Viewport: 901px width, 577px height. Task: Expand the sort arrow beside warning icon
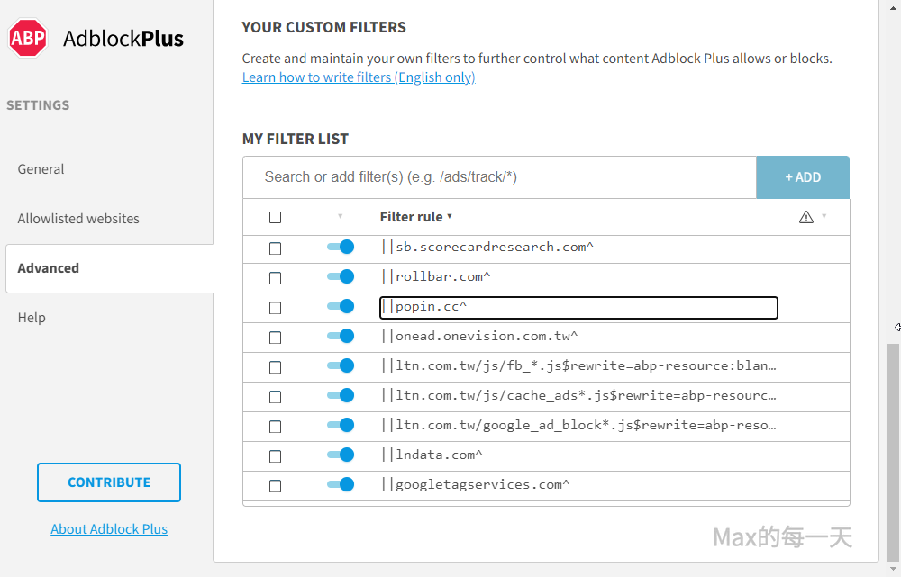point(824,217)
